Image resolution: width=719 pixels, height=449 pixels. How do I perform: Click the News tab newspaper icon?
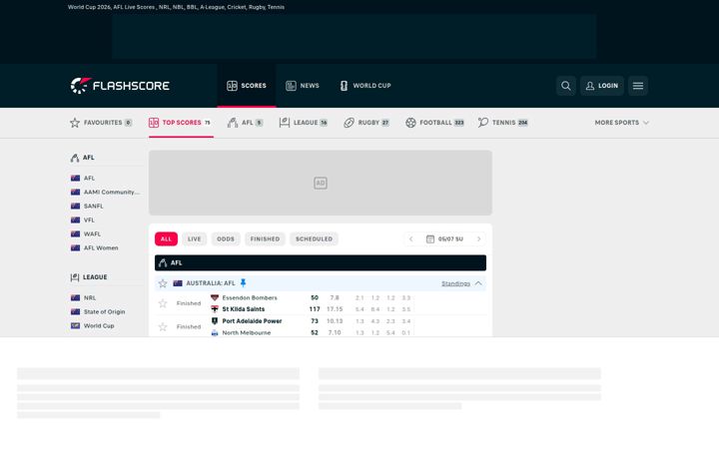pos(291,86)
